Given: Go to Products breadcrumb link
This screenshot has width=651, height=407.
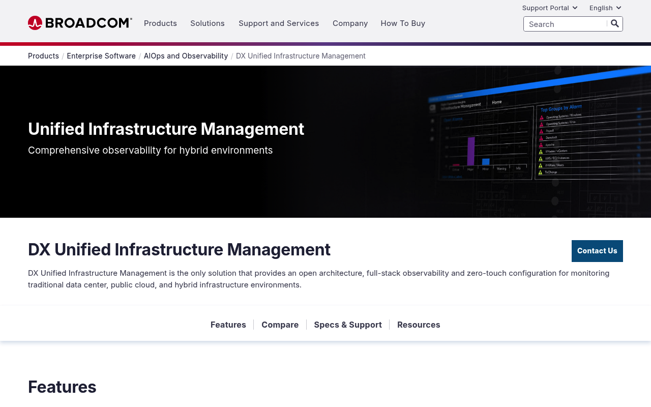Looking at the screenshot, I should coord(43,56).
